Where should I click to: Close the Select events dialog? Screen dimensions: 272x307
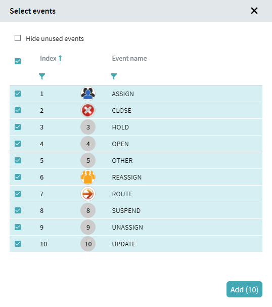tap(254, 11)
